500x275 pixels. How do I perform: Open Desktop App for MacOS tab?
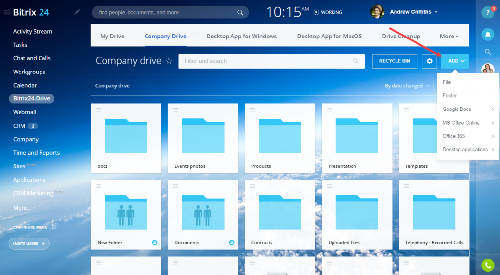click(330, 36)
